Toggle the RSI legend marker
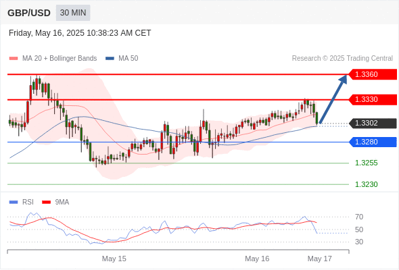This screenshot has height=270, width=399. 14,202
